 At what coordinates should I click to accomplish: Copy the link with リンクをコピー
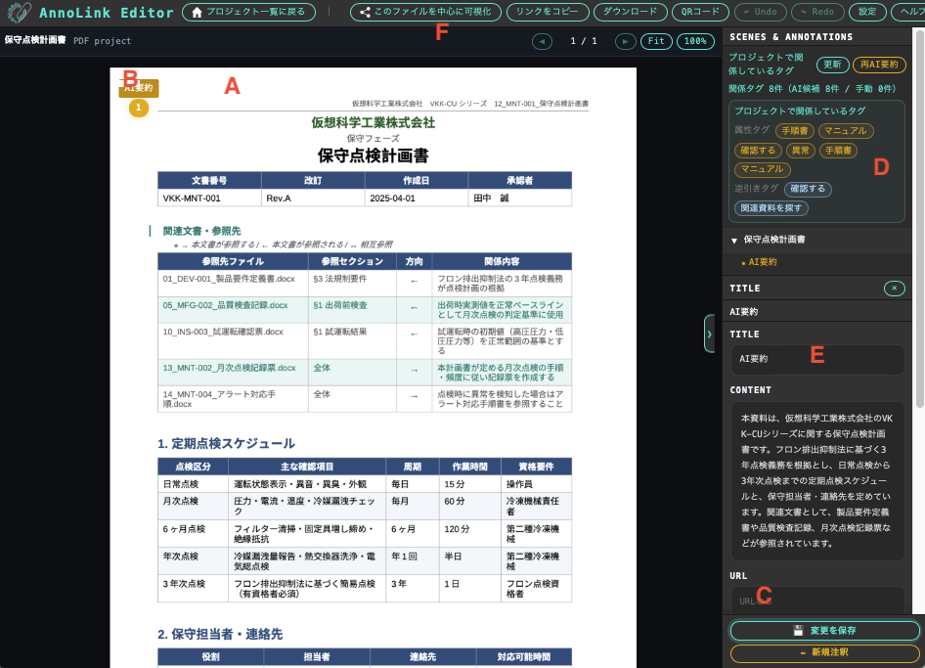pos(547,12)
